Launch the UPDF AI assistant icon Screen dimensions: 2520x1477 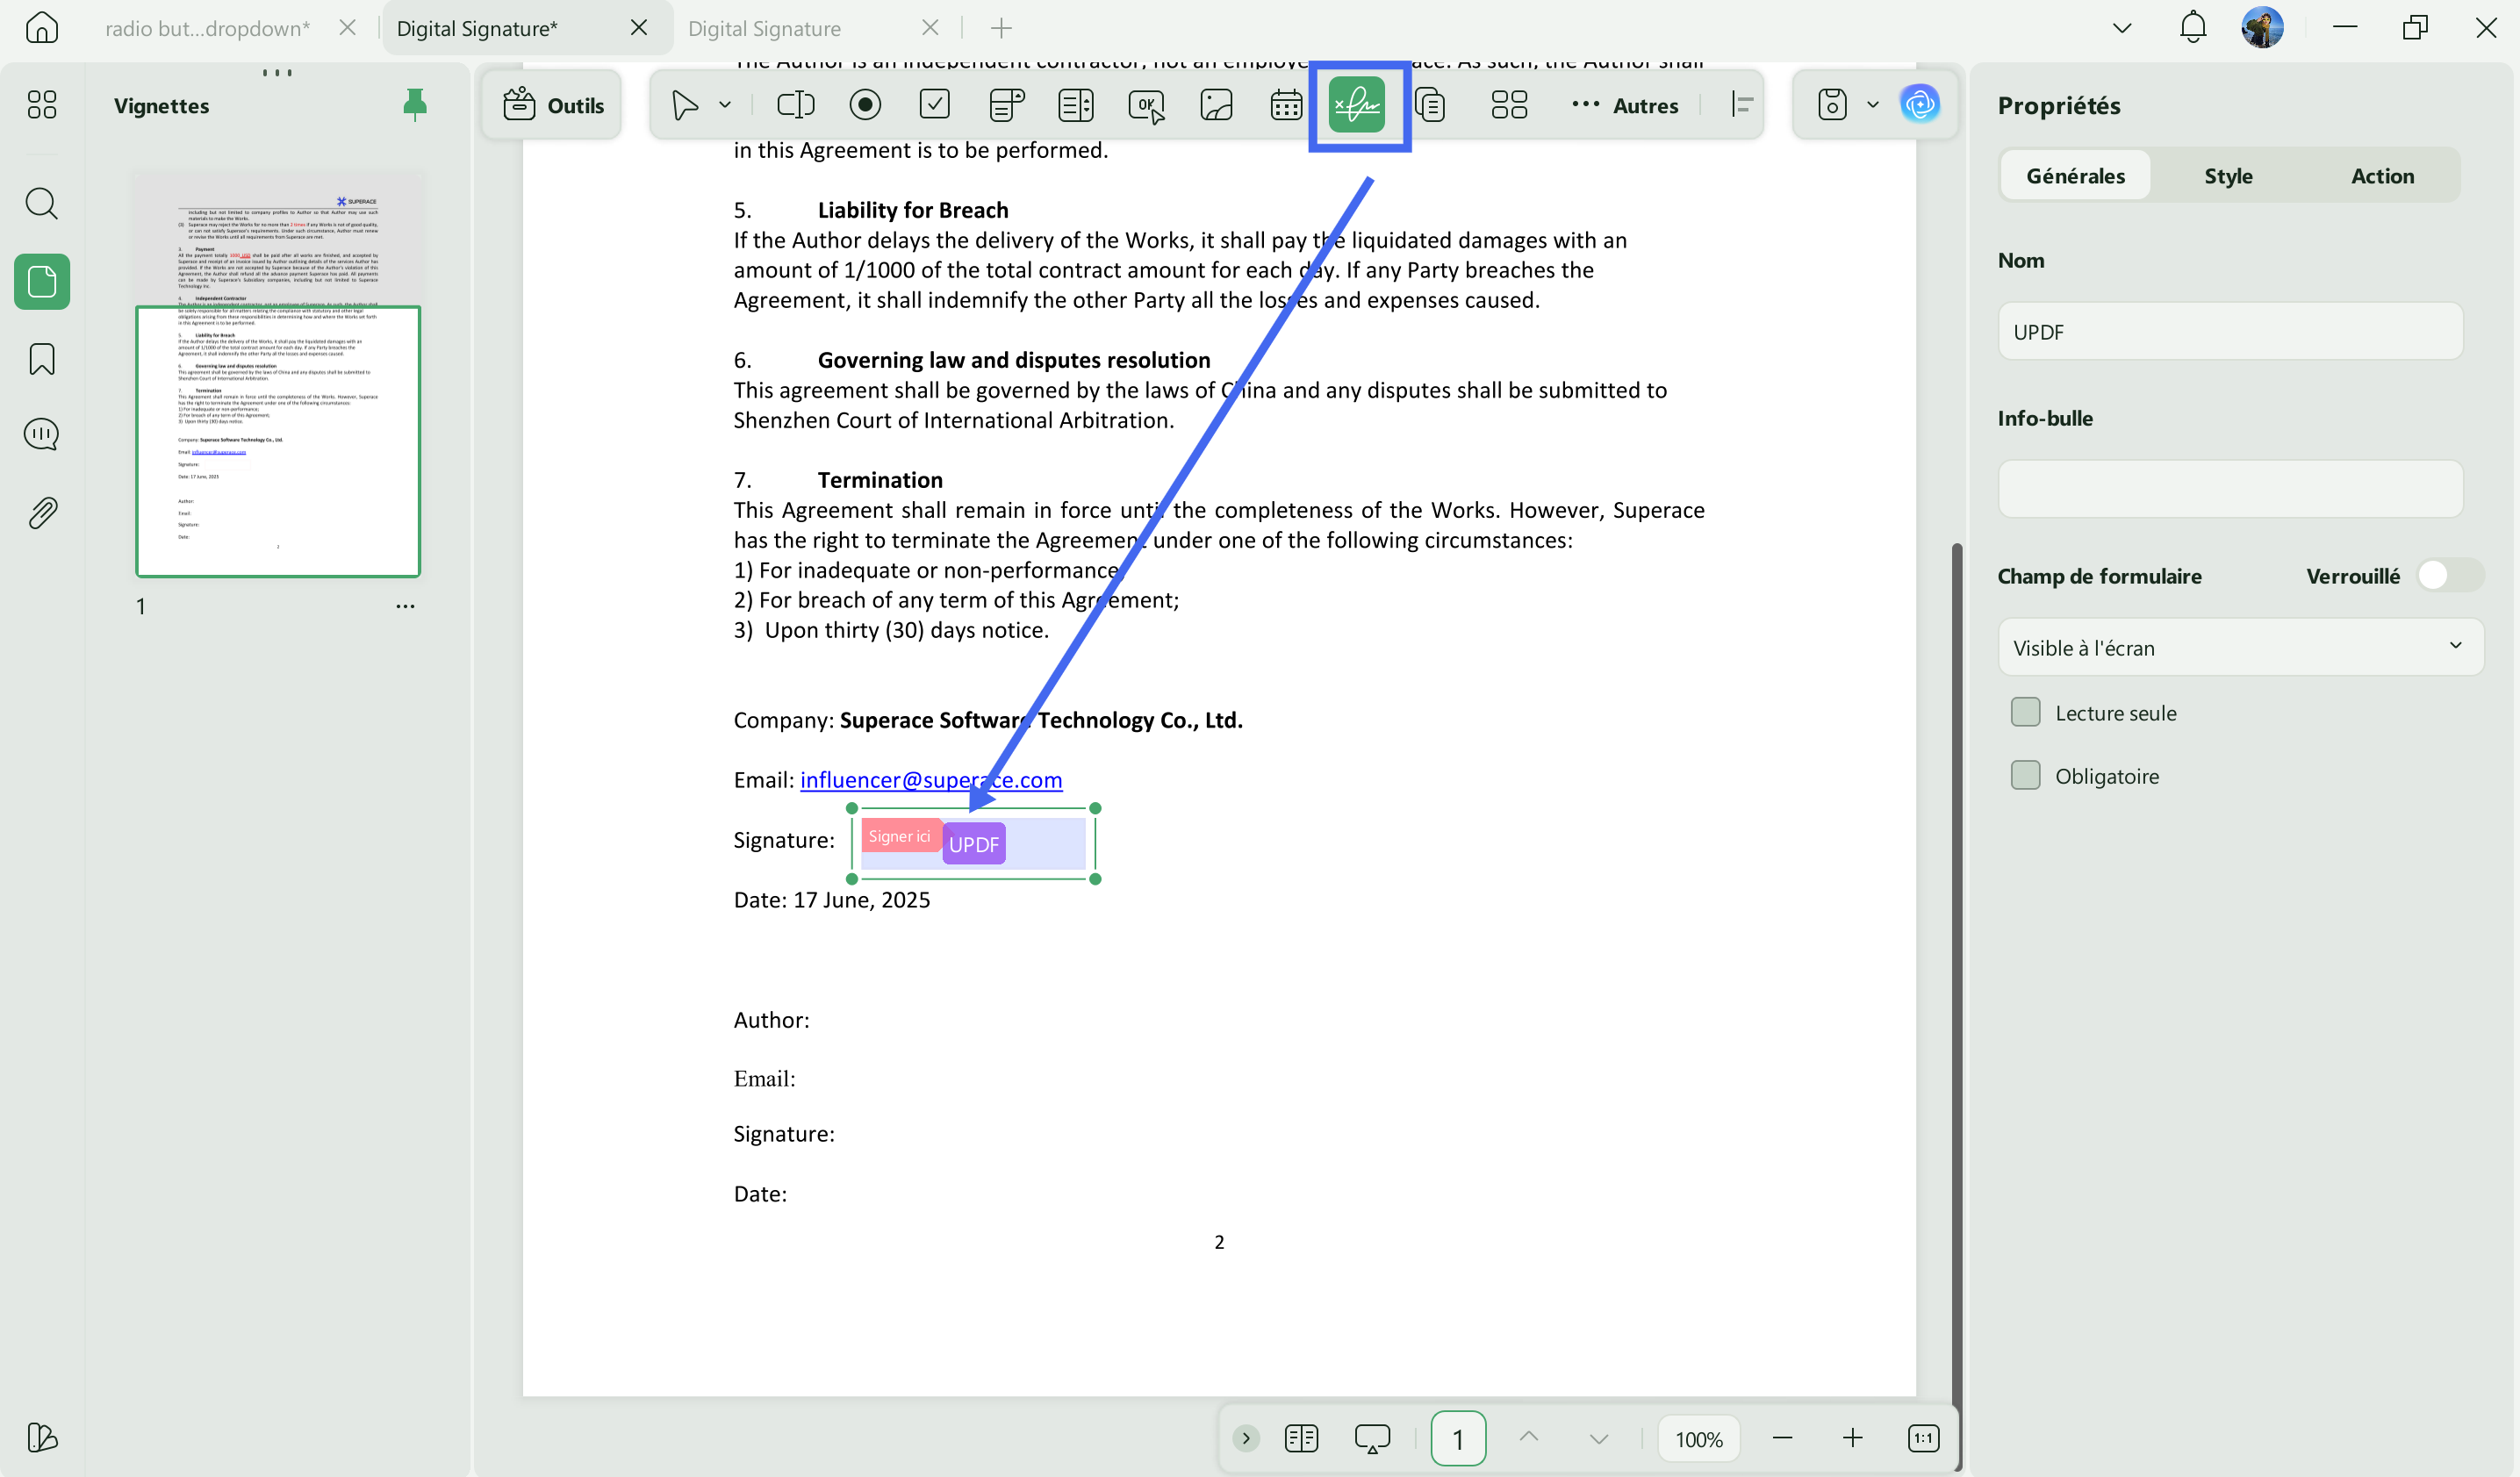point(1920,104)
